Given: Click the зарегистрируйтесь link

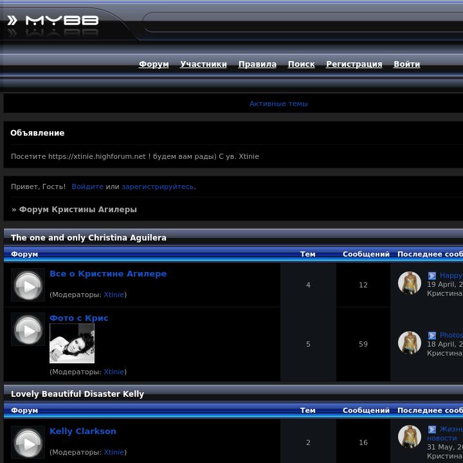Looking at the screenshot, I should click(158, 186).
